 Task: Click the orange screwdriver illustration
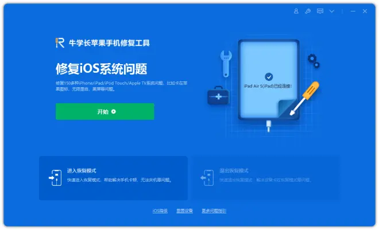click(304, 98)
